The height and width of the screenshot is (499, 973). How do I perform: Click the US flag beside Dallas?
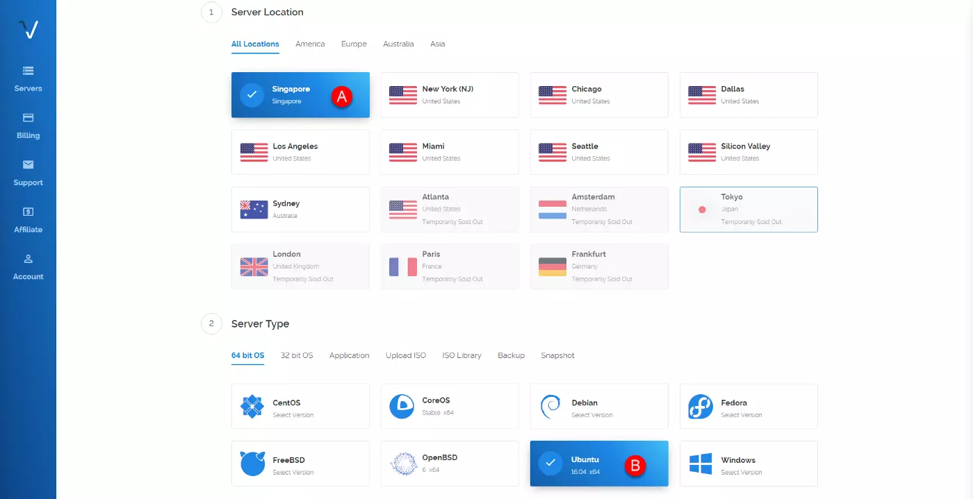(702, 95)
